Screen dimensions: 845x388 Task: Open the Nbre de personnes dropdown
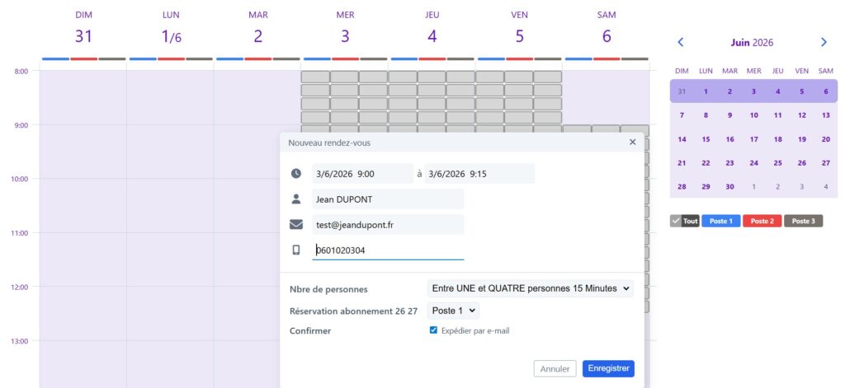click(x=531, y=288)
